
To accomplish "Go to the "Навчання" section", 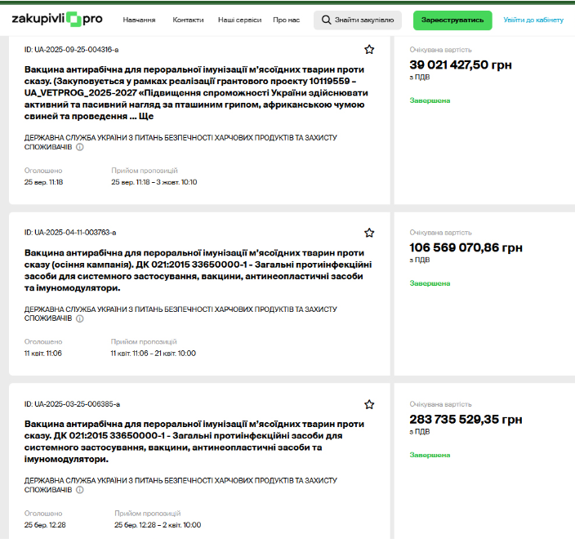I will pyautogui.click(x=139, y=20).
